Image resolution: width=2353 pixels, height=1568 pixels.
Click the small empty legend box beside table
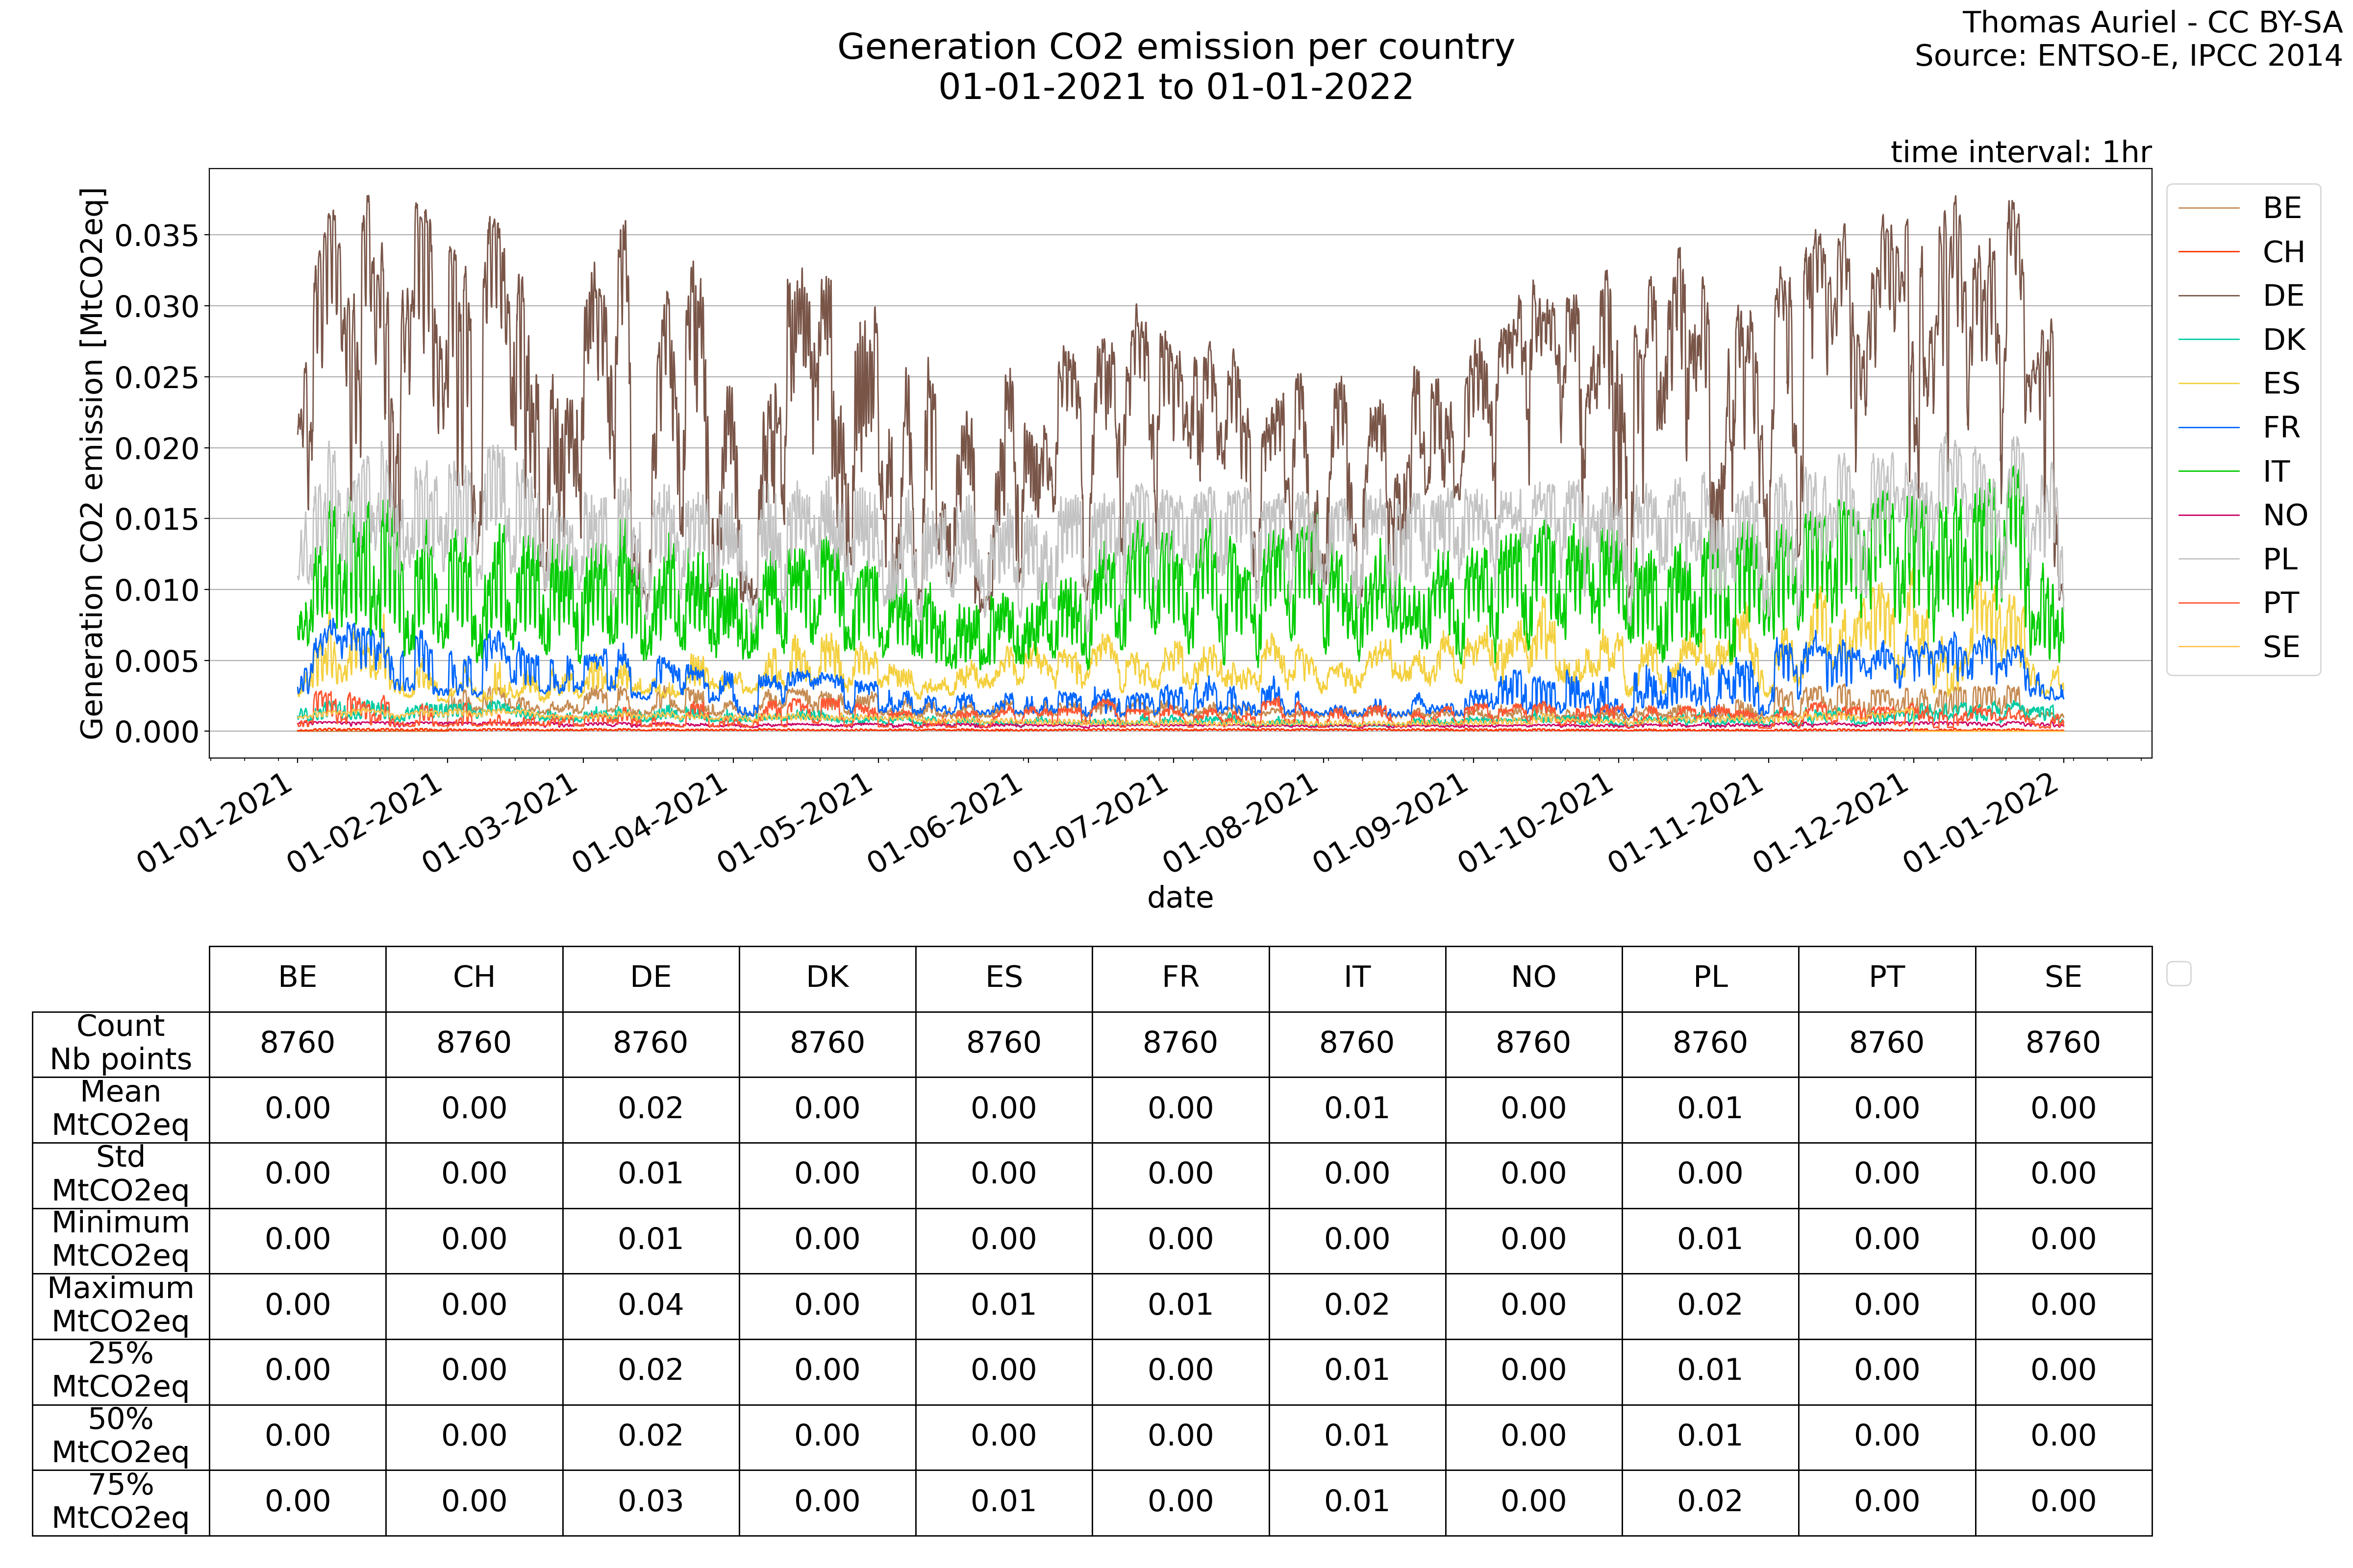2178,973
